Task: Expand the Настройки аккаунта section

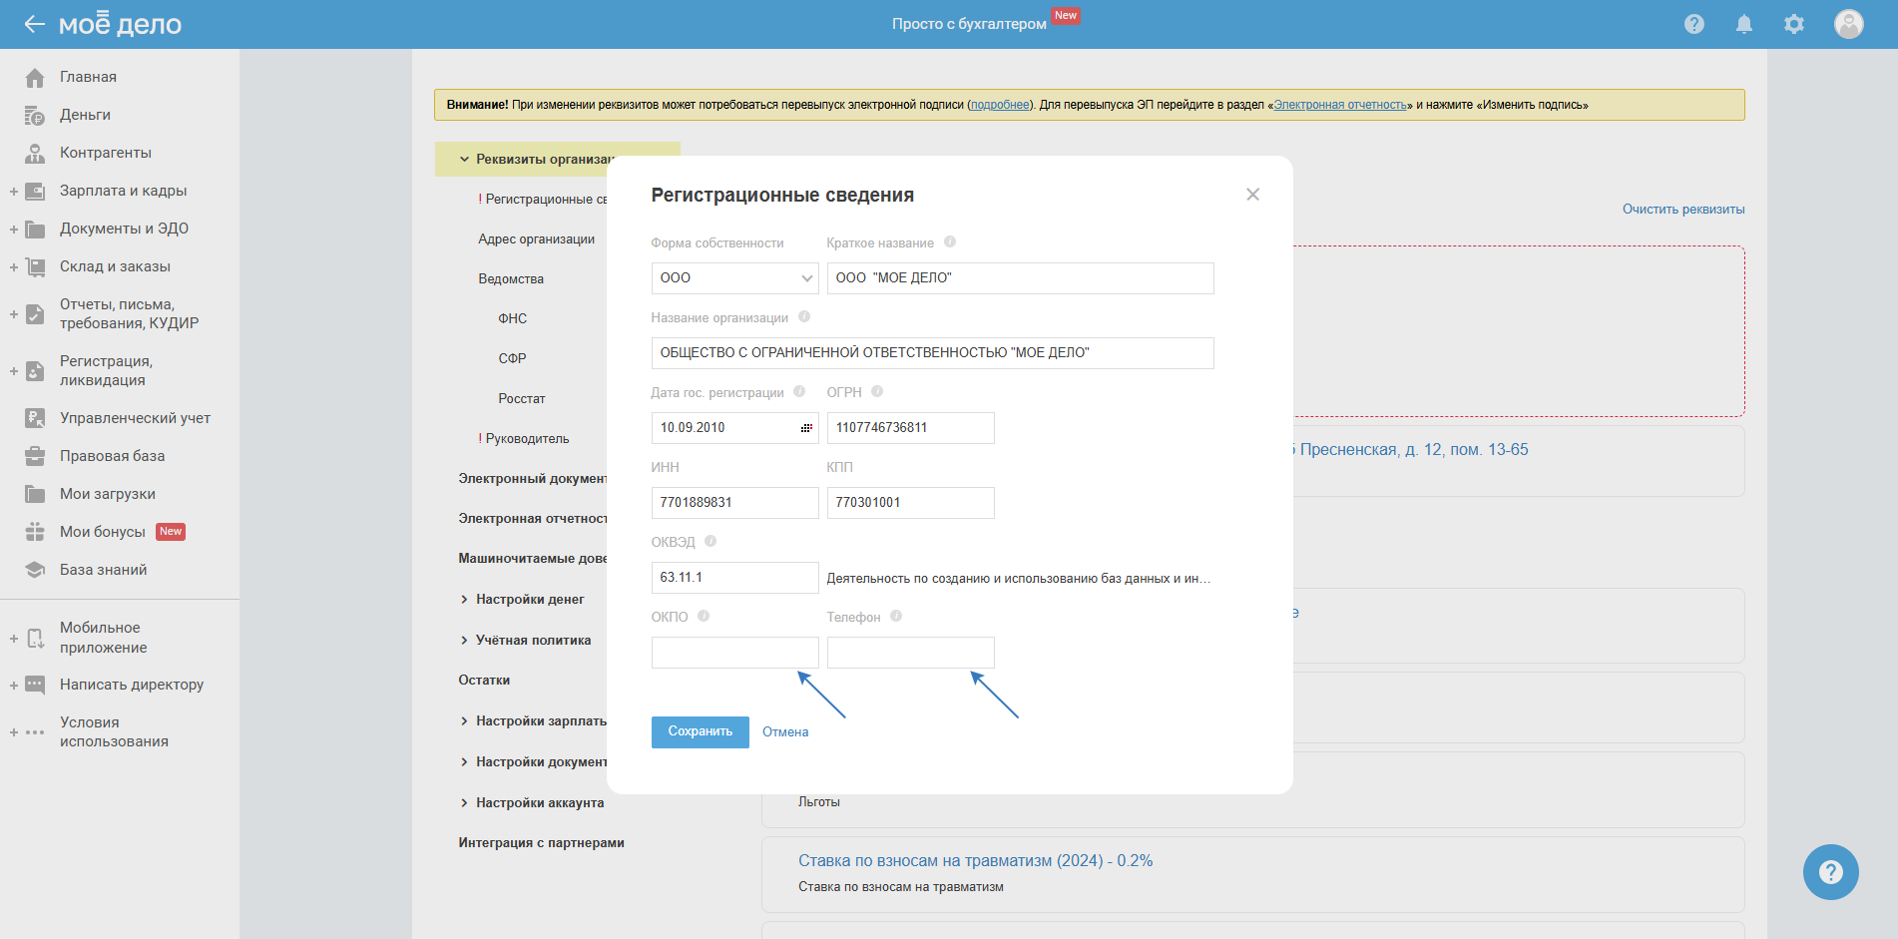Action: pyautogui.click(x=464, y=802)
